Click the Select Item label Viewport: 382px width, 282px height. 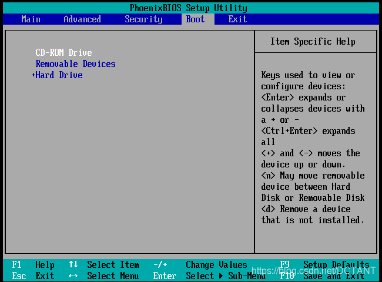(113, 265)
